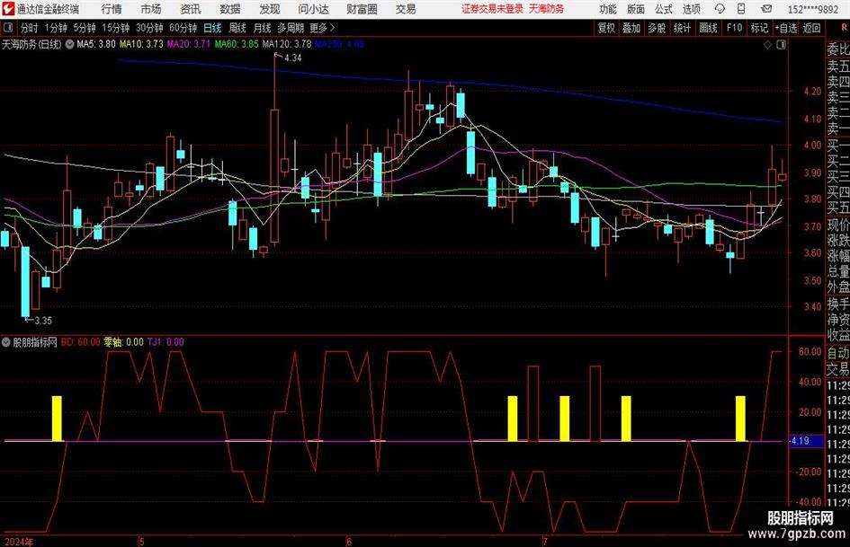Click the MA120: 3.78 indicator label

click(x=287, y=44)
